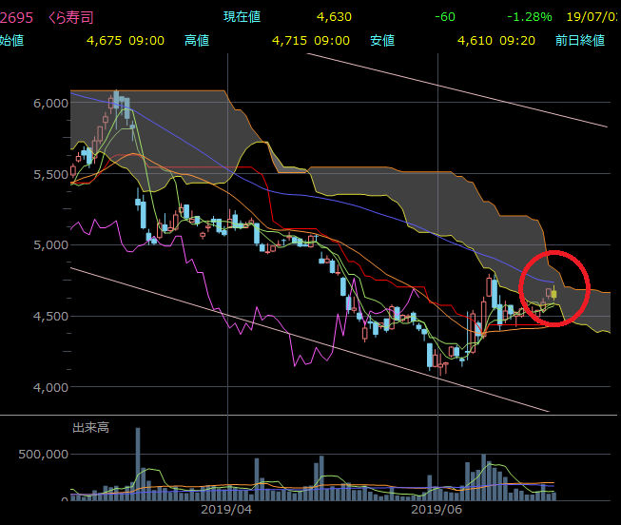
Task: Click the 始値 label
Action: pos(12,41)
